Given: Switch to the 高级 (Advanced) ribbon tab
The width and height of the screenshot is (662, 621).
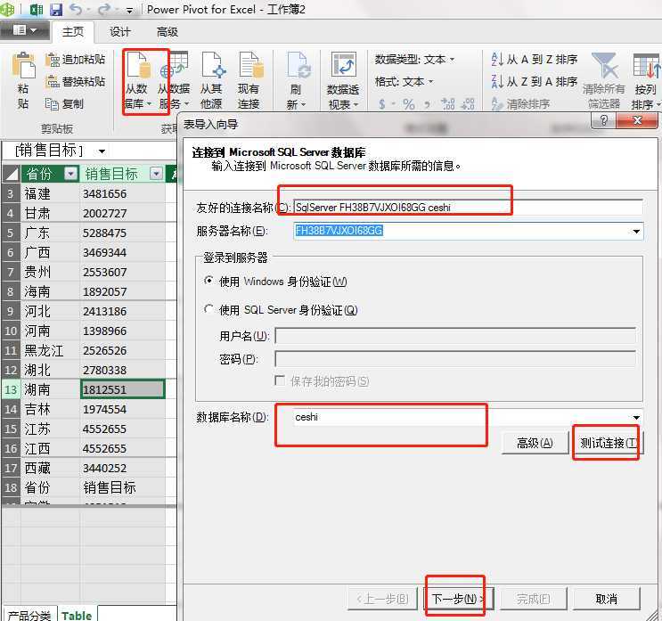Looking at the screenshot, I should (x=168, y=32).
